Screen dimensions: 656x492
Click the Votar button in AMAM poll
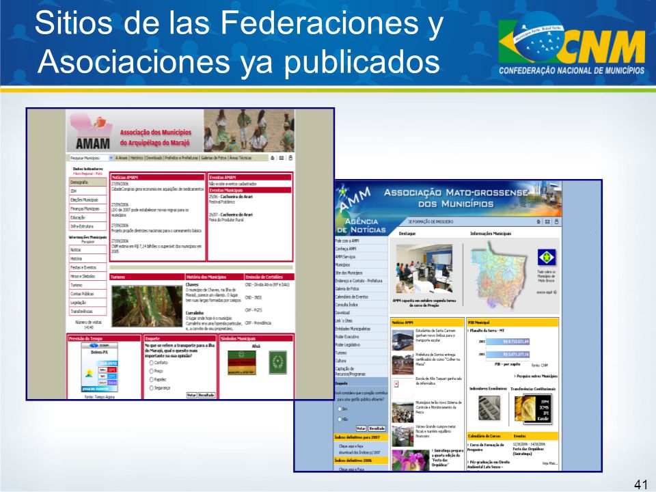191,395
